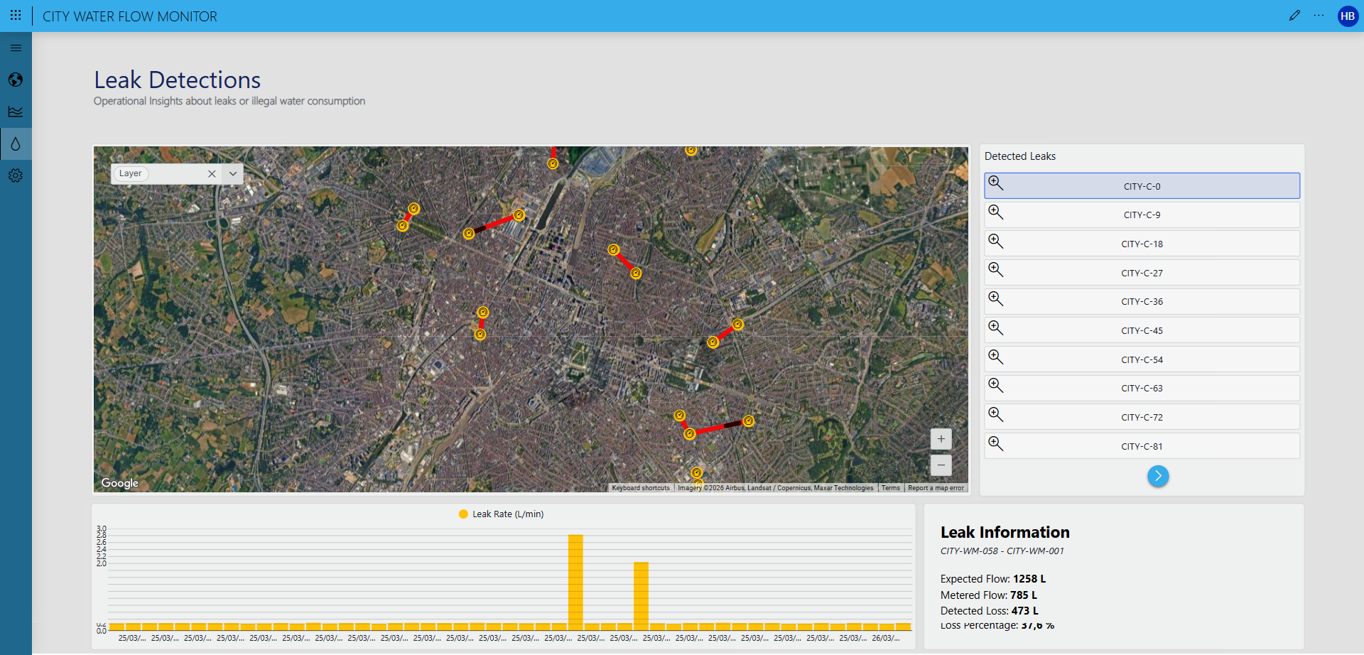Zoom in on the map with plus button
Viewport: 1364px width, 655px height.
pyautogui.click(x=941, y=439)
